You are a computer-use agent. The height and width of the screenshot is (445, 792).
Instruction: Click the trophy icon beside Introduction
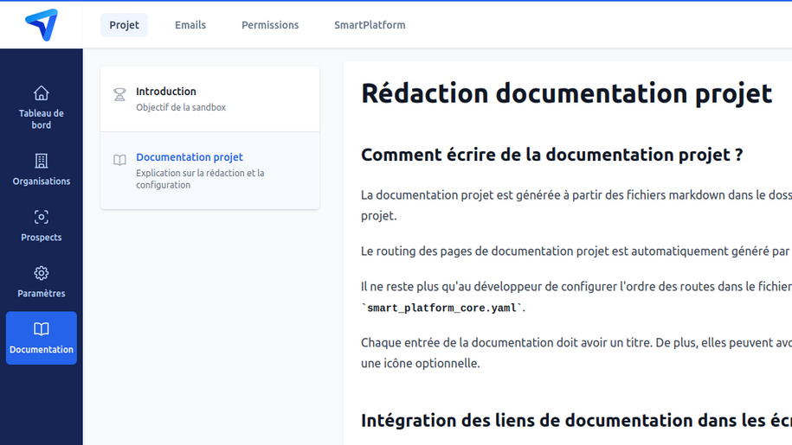pyautogui.click(x=119, y=94)
